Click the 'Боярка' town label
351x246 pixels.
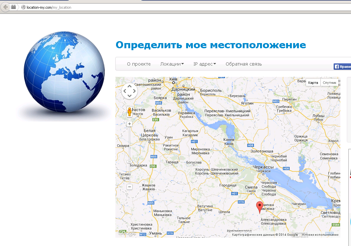[x=160, y=98]
